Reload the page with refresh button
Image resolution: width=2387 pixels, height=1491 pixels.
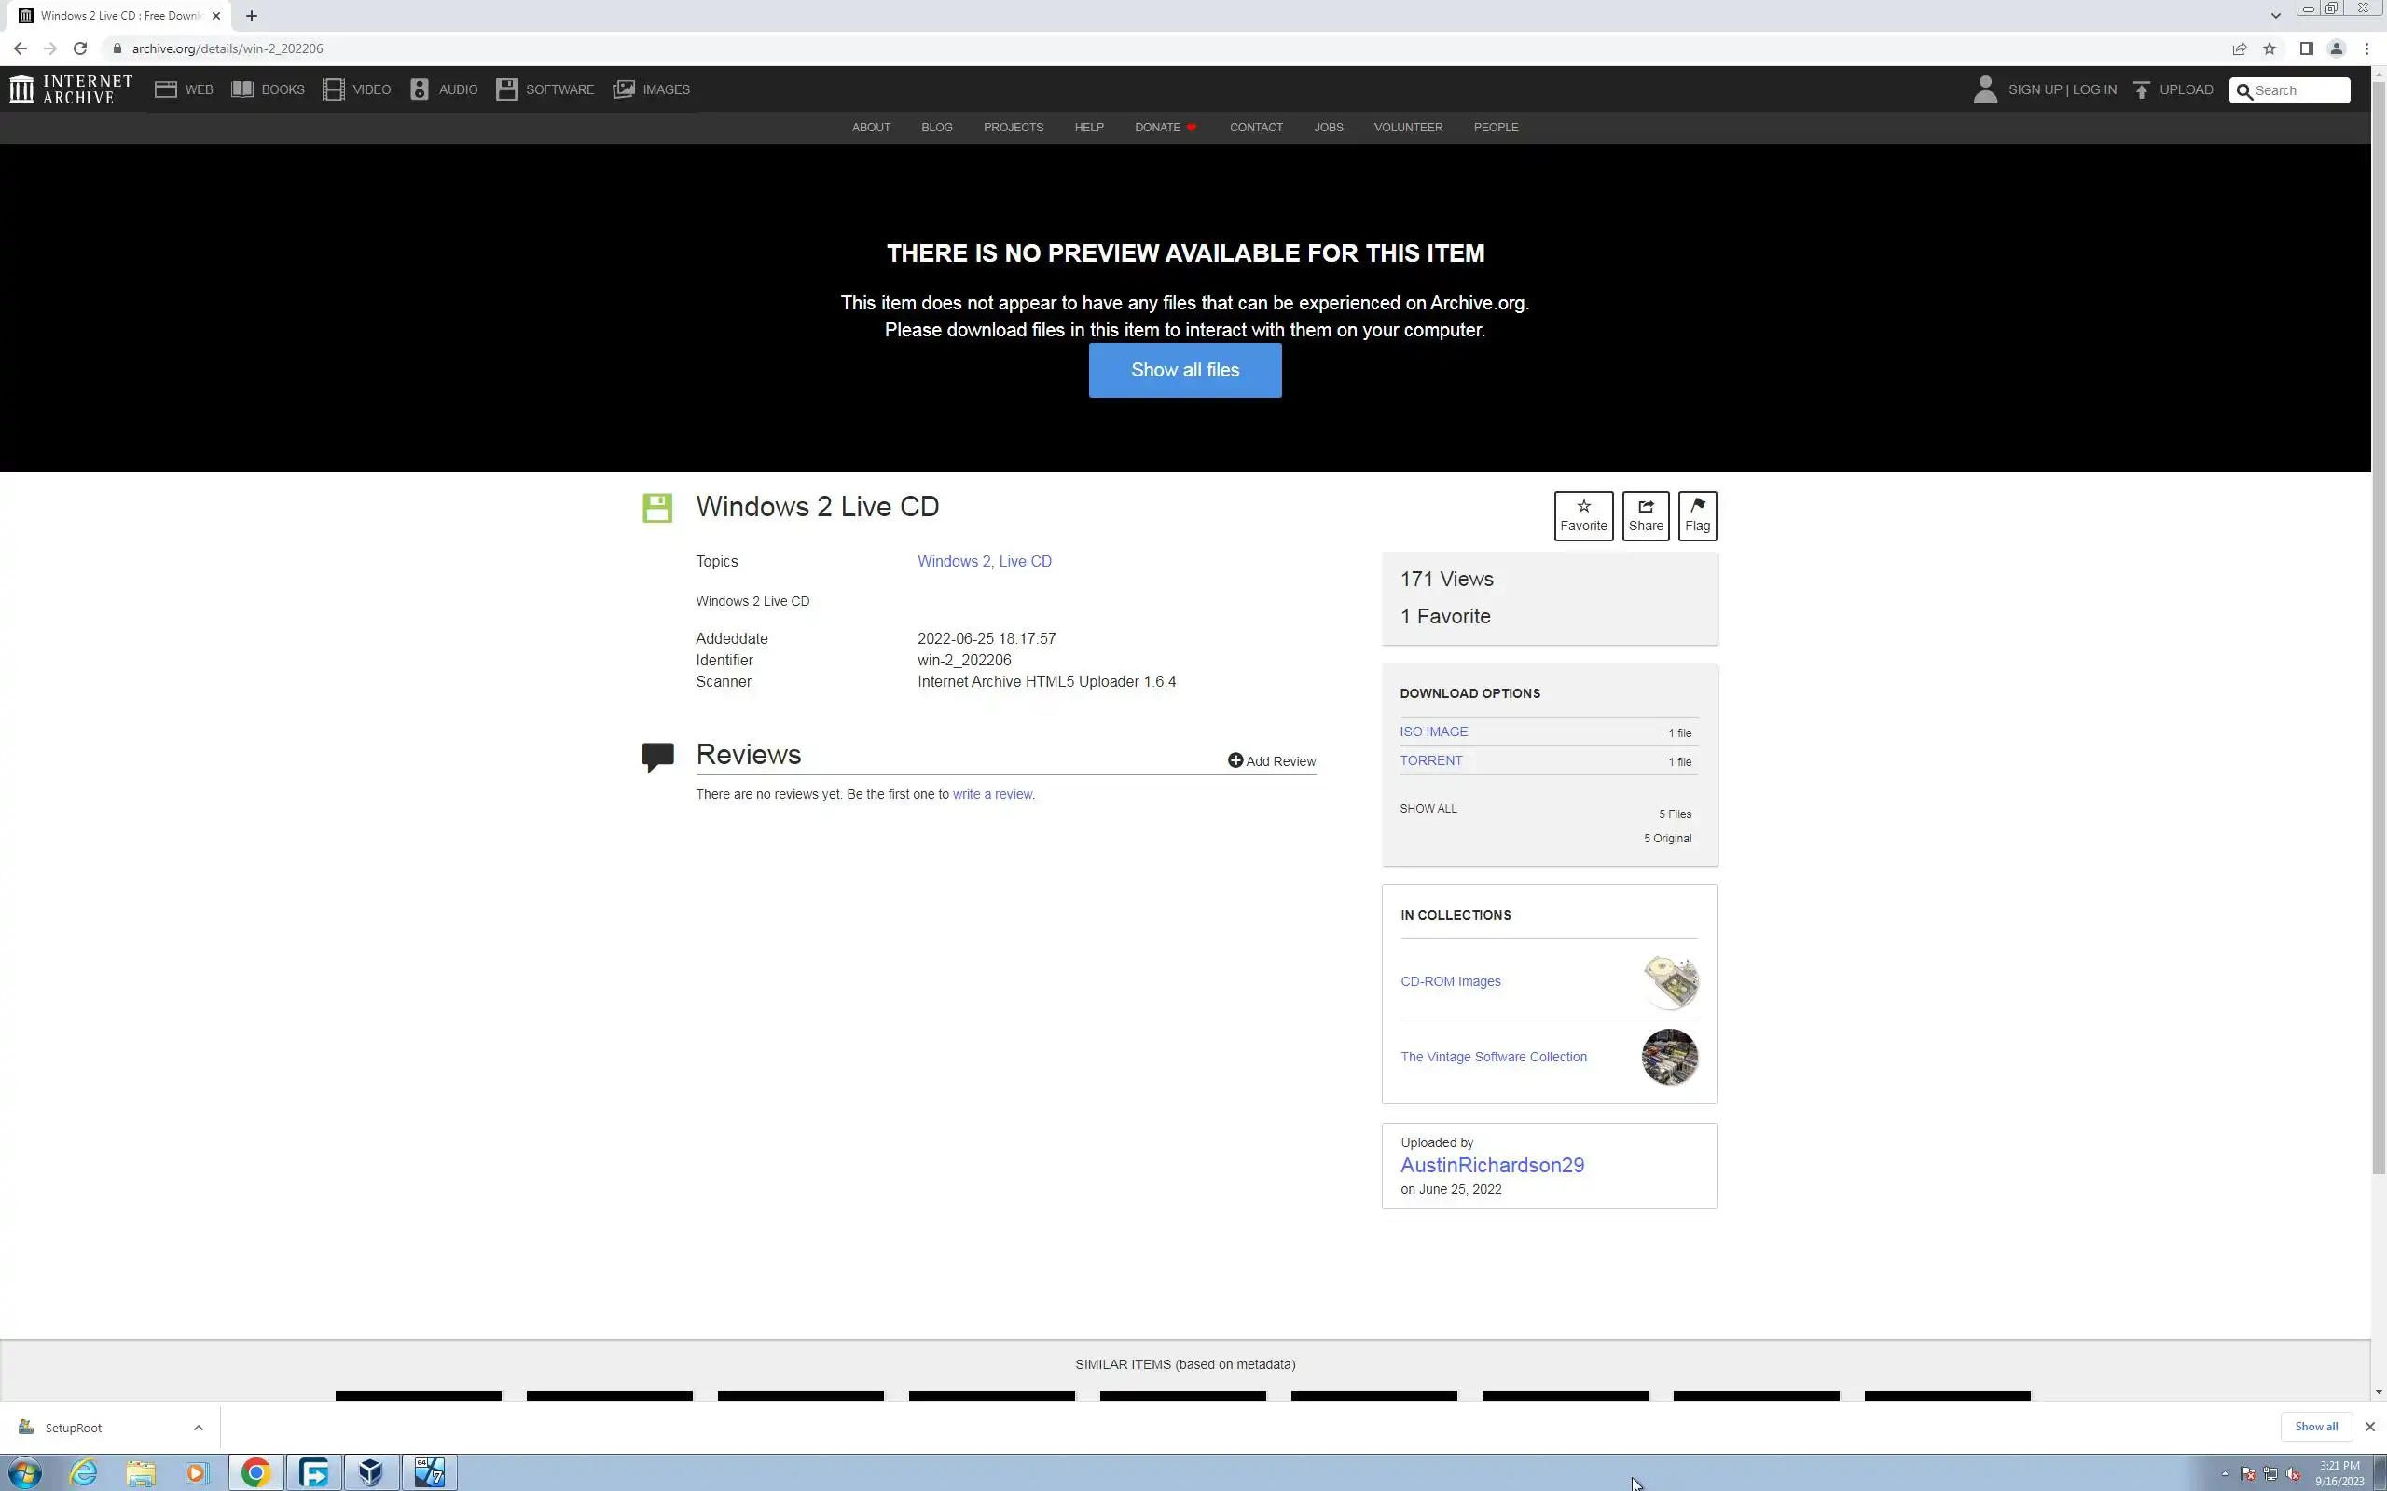pyautogui.click(x=80, y=48)
